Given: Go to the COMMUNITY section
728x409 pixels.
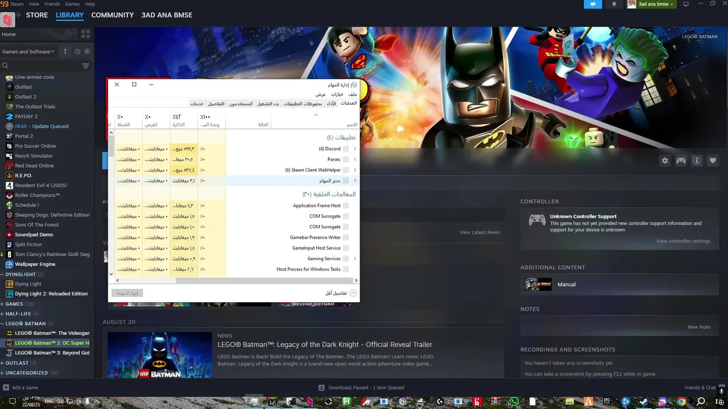Looking at the screenshot, I should [113, 15].
